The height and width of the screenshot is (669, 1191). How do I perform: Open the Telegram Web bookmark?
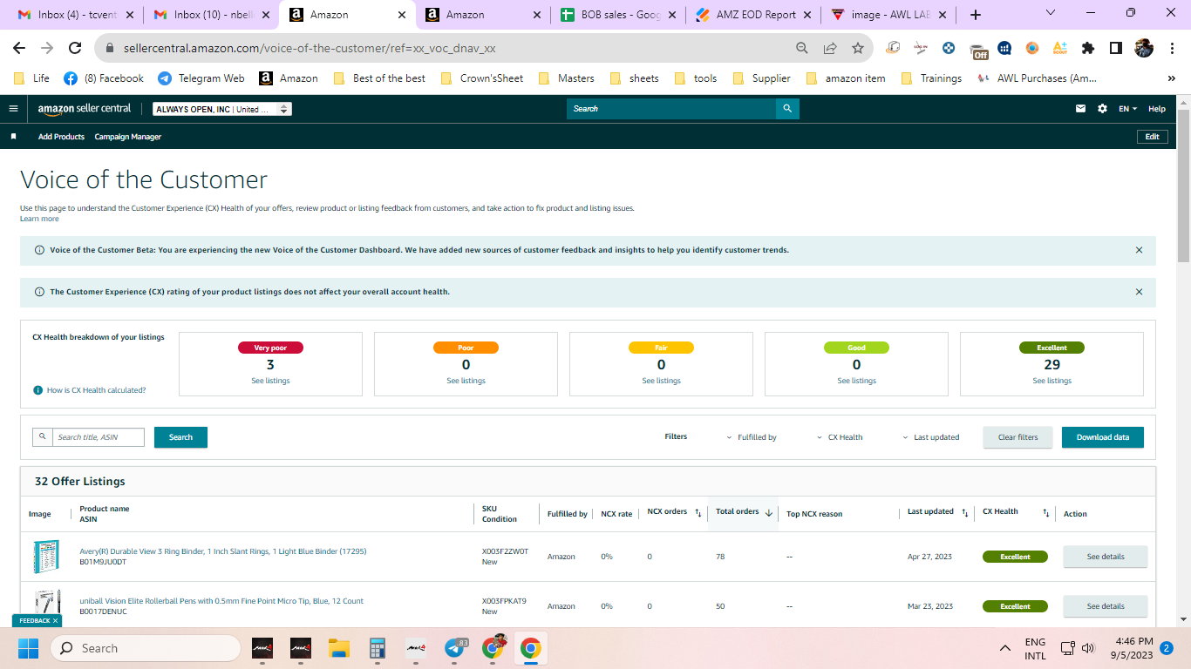pos(201,78)
